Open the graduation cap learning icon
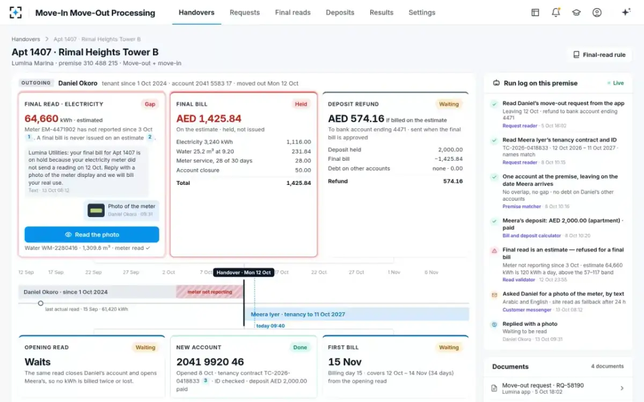The height and width of the screenshot is (402, 644). [576, 12]
